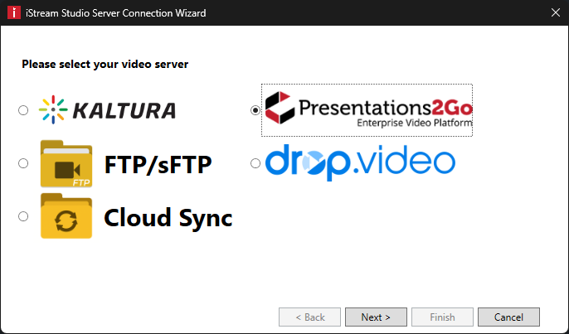This screenshot has height=334, width=569.
Task: Click the Kaltura logo
Action: point(108,110)
